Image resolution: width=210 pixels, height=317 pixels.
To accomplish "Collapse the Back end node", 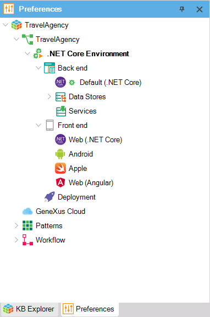I will pos(38,68).
